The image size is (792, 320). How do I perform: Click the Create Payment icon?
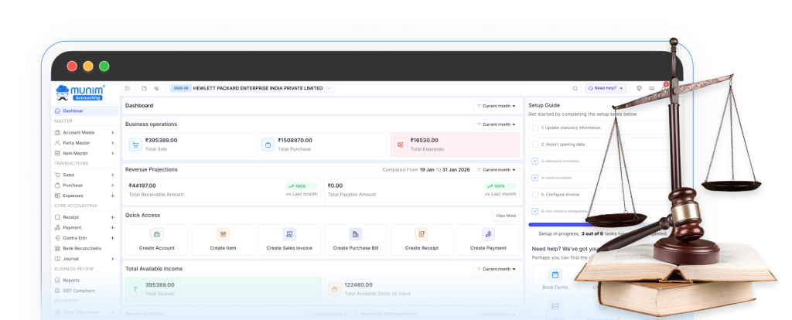487,234
